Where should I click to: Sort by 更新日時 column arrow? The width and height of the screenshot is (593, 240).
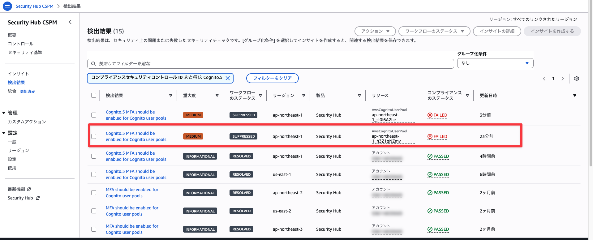click(575, 96)
